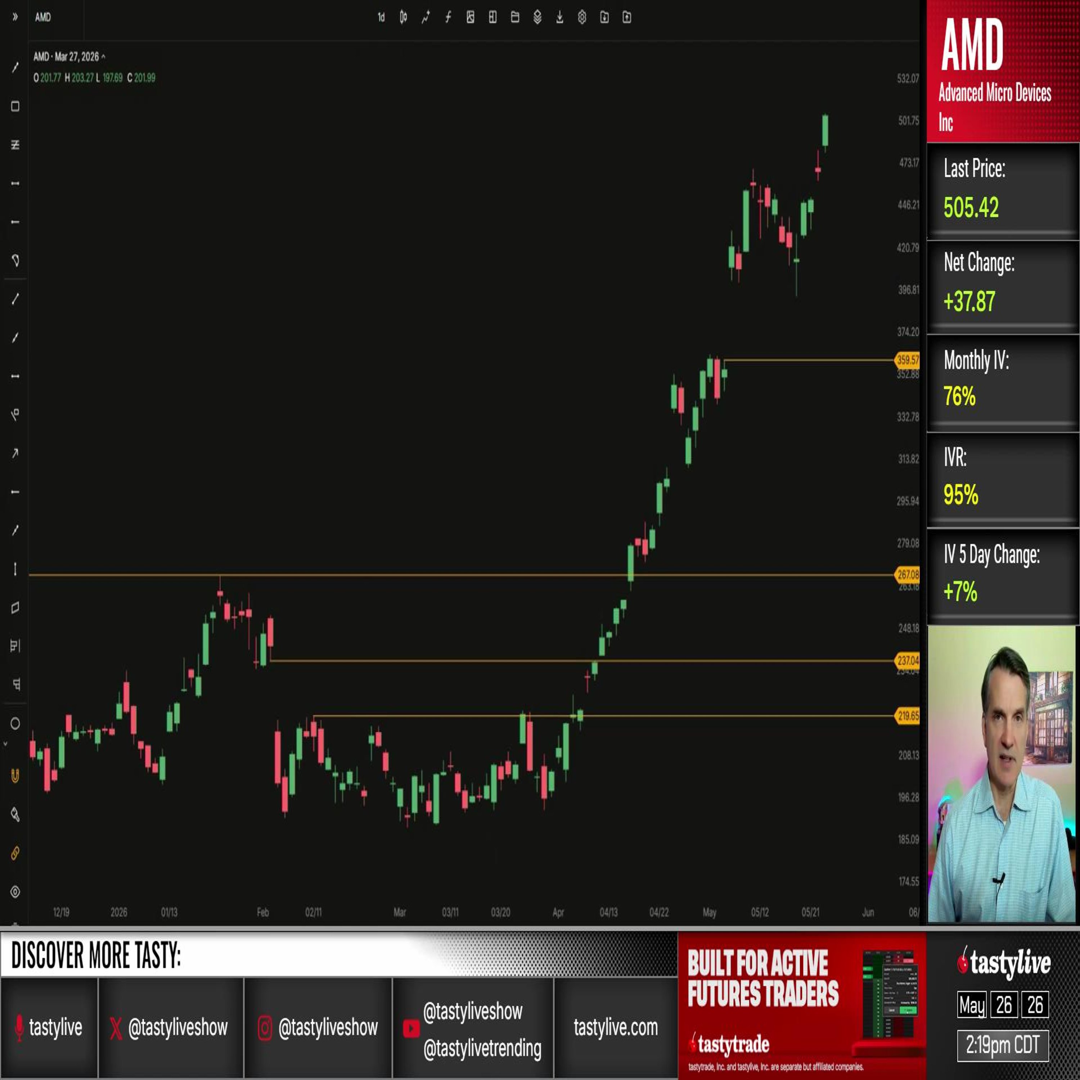1080x1080 pixels.
Task: Toggle the orange link drawings sync icon
Action: [15, 853]
